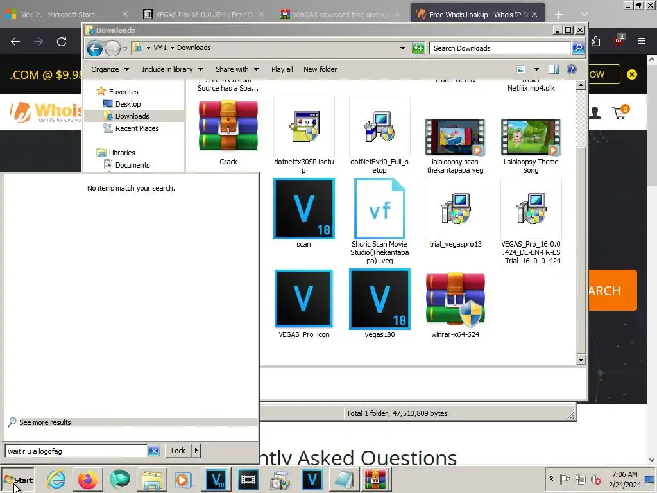This screenshot has height=493, width=657.
Task: Reload the browser page
Action: (x=62, y=42)
